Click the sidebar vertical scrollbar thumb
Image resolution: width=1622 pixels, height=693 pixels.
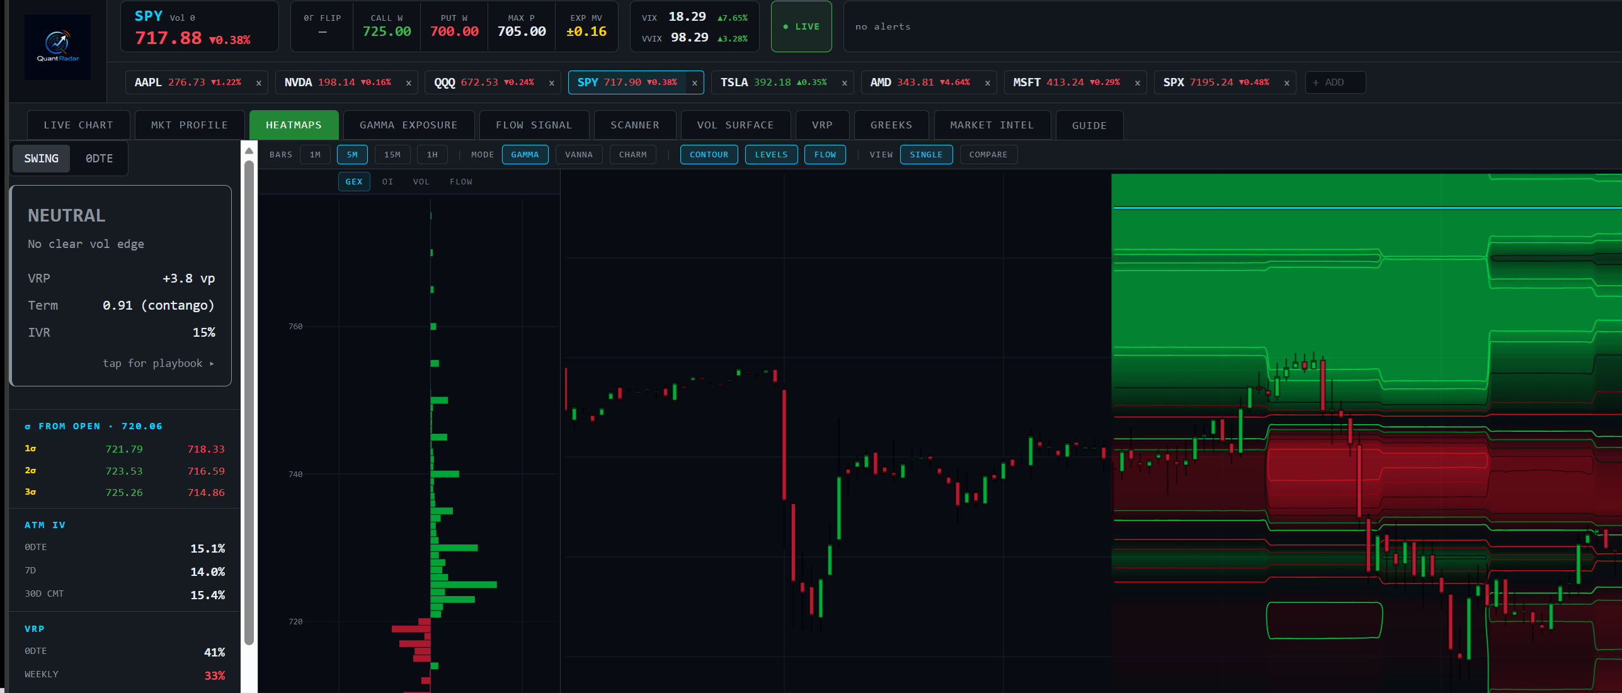(249, 403)
